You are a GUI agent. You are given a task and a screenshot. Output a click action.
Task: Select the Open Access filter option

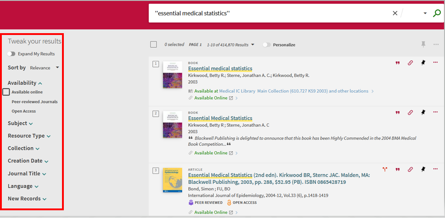pyautogui.click(x=24, y=111)
